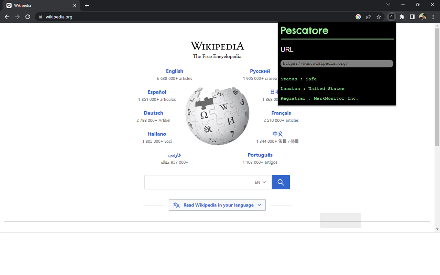This screenshot has width=440, height=275.
Task: Click '1 851 000+ artículos' text
Action: tap(157, 100)
